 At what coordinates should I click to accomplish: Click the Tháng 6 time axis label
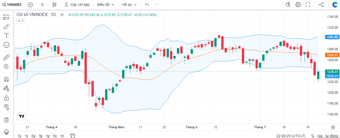tap(191, 127)
